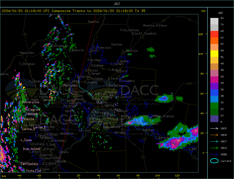Click the VBBB legend label
234x179 pixels.
[x=224, y=154]
